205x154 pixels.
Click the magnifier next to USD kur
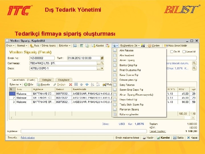[194, 68]
